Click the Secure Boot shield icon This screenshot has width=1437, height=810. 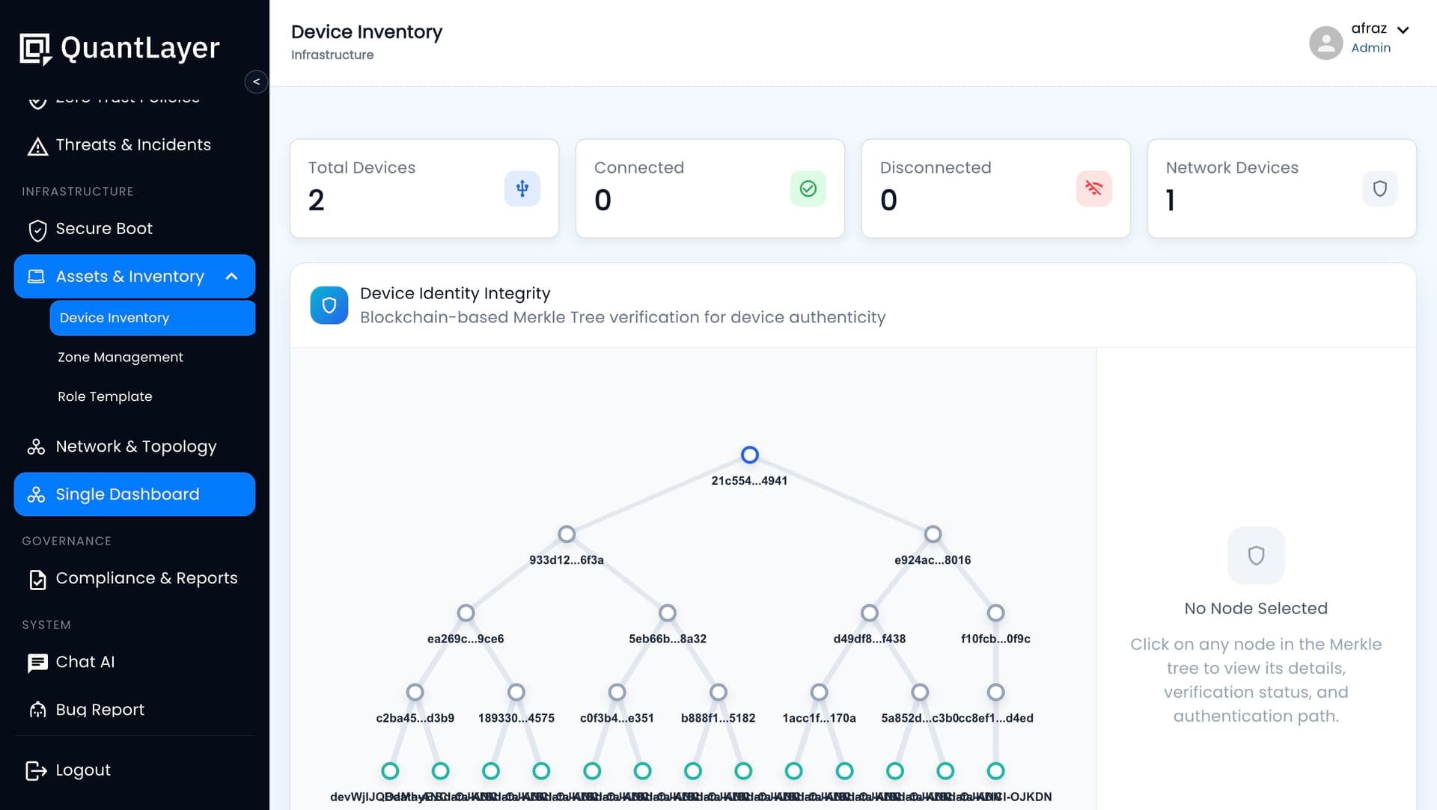(37, 230)
